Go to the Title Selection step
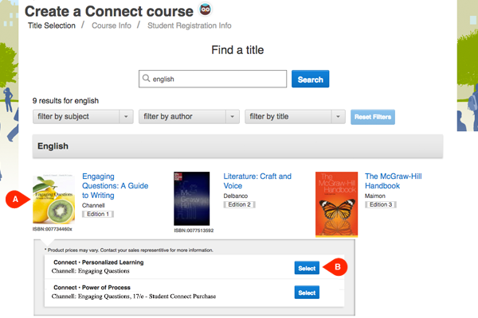 (x=52, y=25)
